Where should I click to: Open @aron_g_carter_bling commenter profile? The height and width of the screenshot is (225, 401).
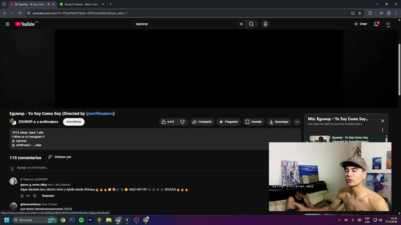(x=34, y=185)
